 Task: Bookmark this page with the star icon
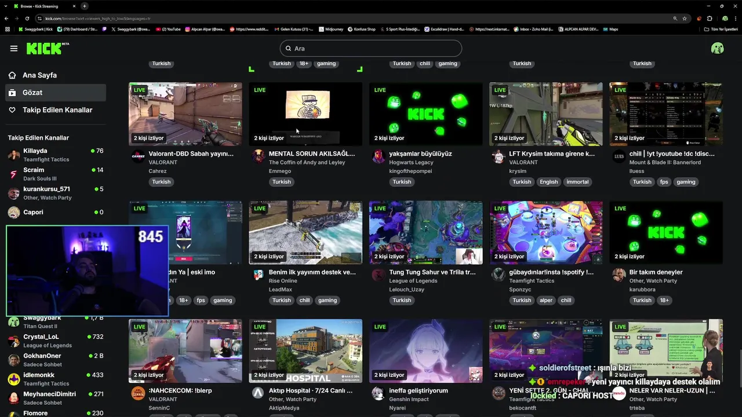pyautogui.click(x=685, y=19)
